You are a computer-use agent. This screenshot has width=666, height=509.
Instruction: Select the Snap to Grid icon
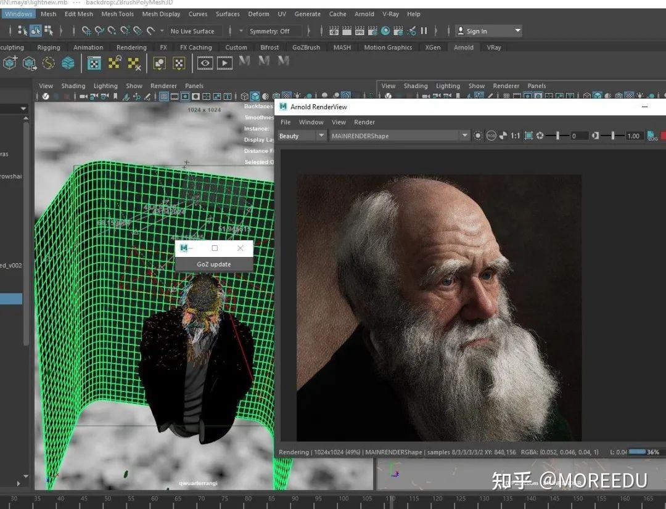click(86, 31)
